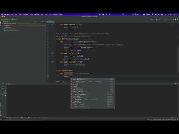
Task: Open the Window menu
Action: point(56,15)
